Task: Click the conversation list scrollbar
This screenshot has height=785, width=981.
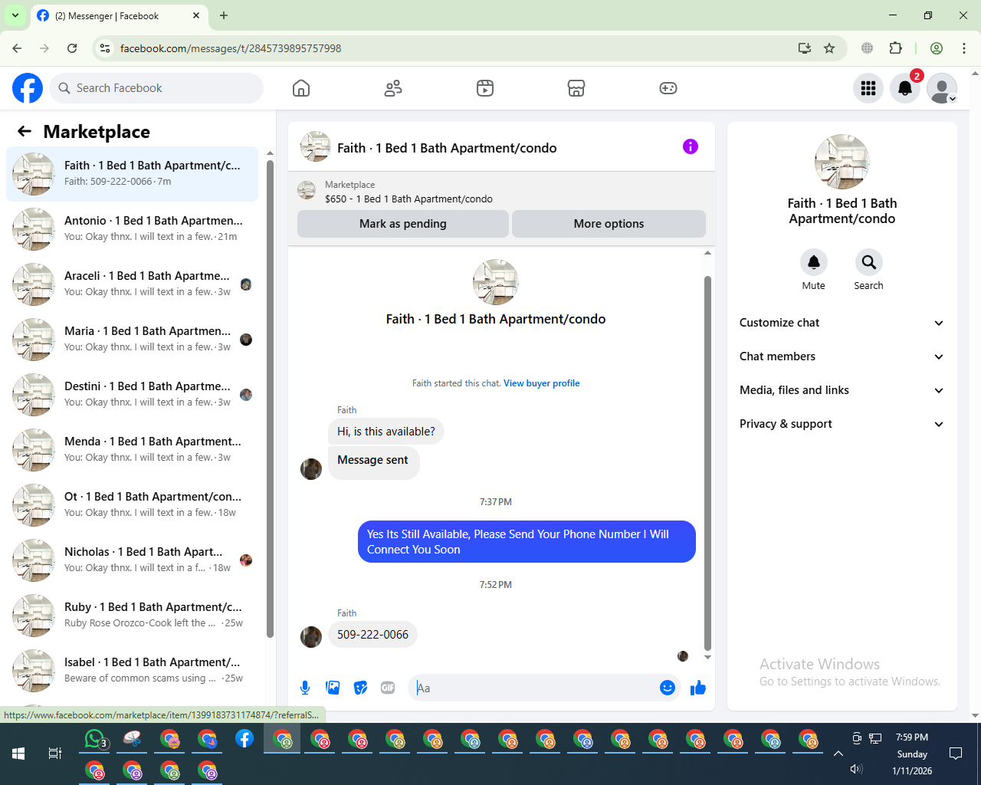Action: [270, 399]
